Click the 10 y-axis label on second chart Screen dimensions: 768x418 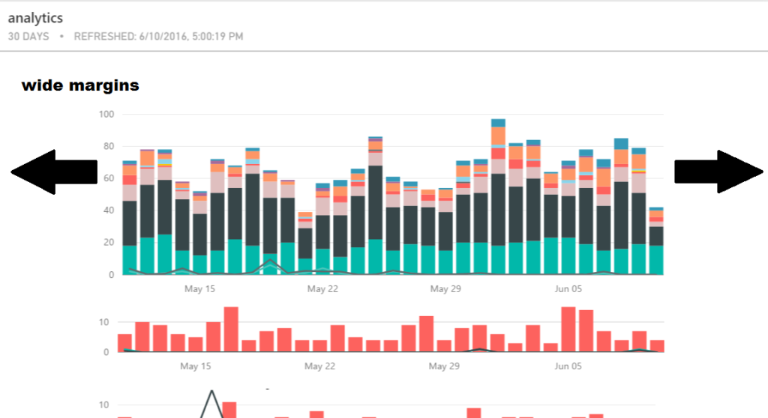[106, 322]
